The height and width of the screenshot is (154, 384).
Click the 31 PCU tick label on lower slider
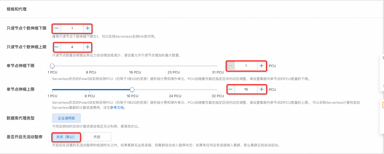point(218,72)
